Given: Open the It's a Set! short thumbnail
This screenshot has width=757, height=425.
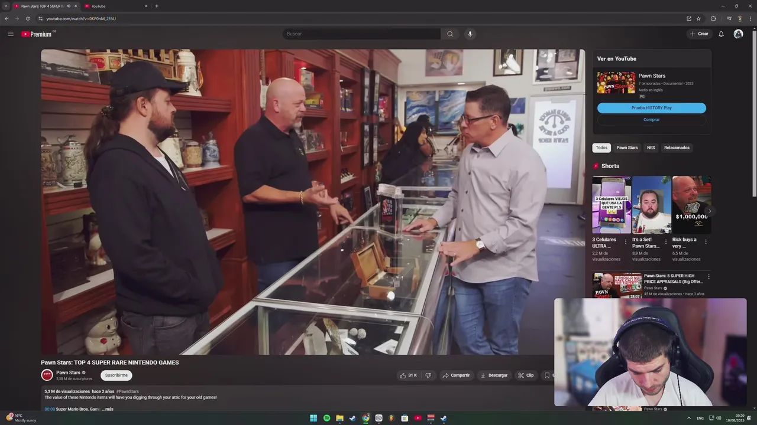Looking at the screenshot, I should pos(651,205).
